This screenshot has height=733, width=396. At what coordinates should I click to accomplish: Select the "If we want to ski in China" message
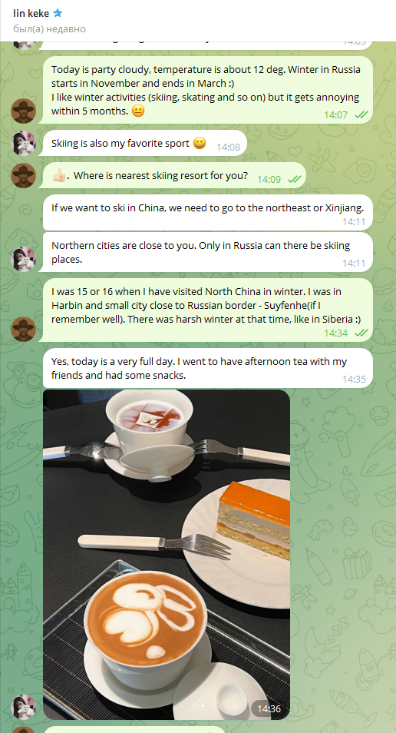(208, 213)
